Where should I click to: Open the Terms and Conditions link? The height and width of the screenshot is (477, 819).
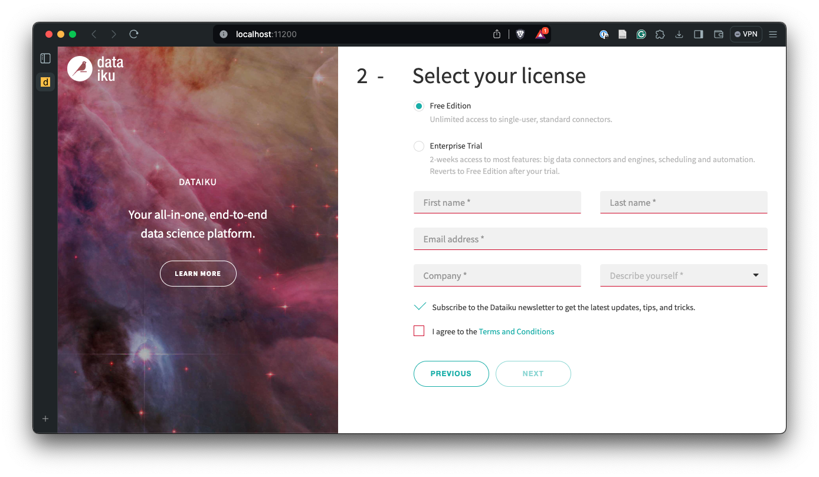point(516,332)
